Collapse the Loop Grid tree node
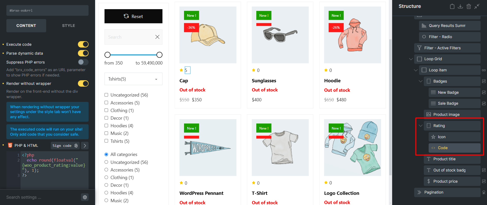Screen dimensions: 487x205 [x=411, y=59]
